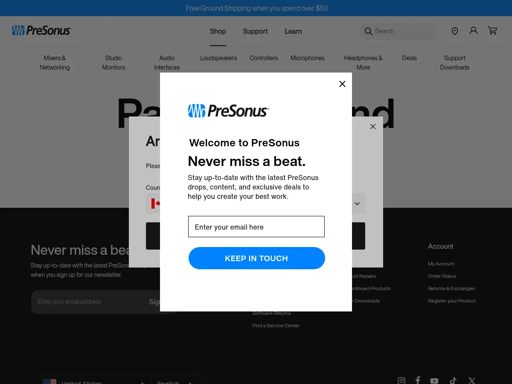The width and height of the screenshot is (512, 384).
Task: Open the Support menu
Action: [x=255, y=31]
